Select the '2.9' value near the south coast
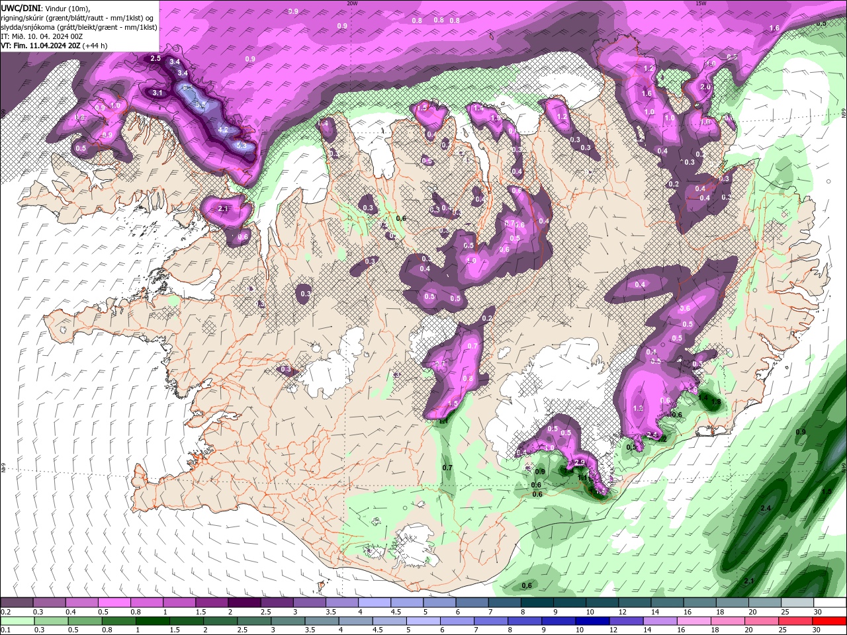847x635 pixels. coord(580,462)
